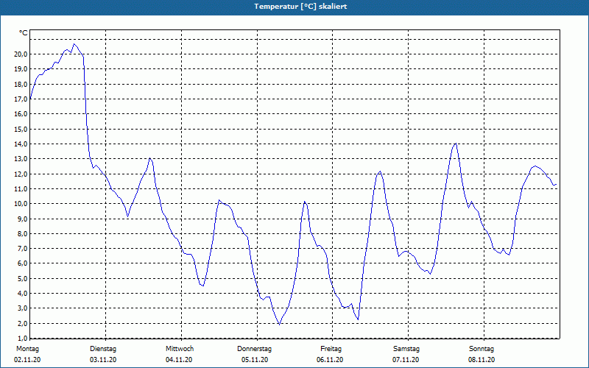Click the 'Samstag' day label
Screen dimensions: 589x368
(406, 349)
